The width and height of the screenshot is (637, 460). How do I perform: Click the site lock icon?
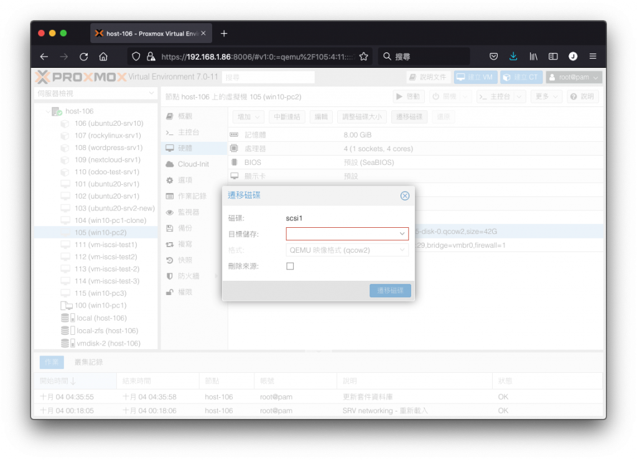click(x=151, y=57)
